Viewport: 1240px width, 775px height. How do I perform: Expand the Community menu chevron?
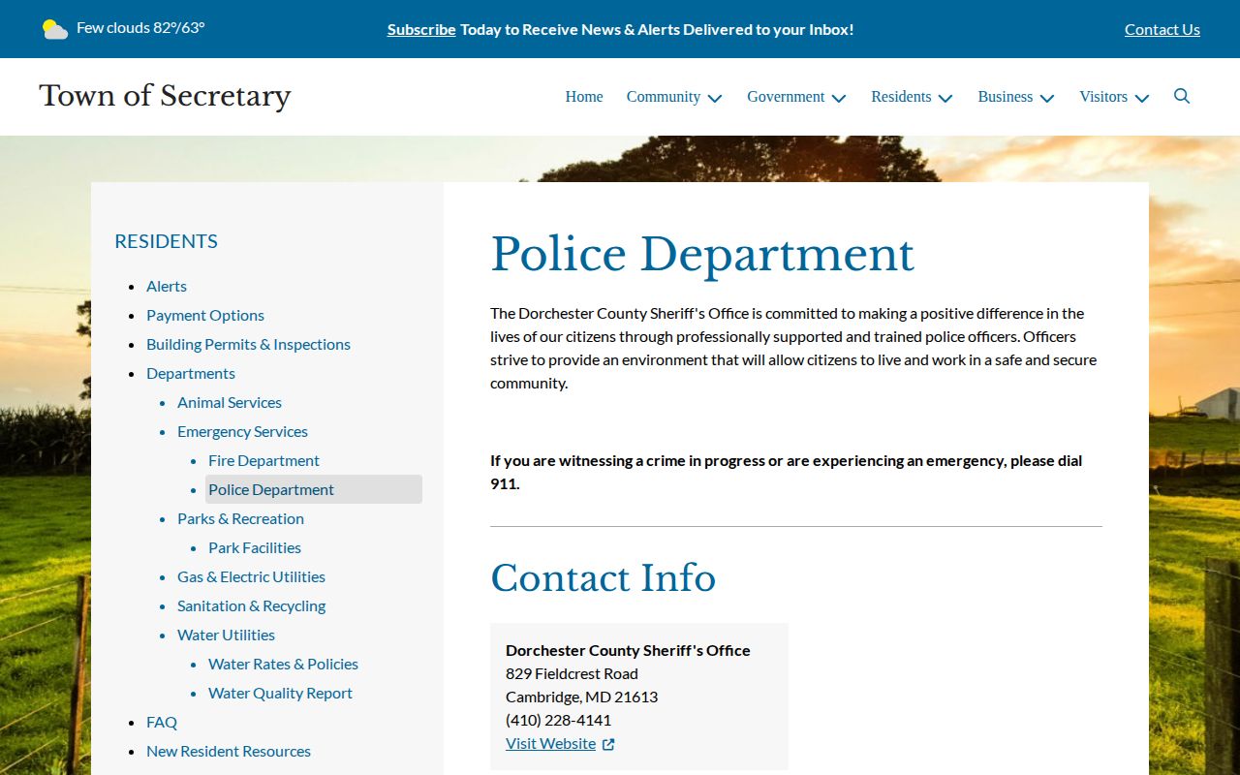click(x=715, y=98)
